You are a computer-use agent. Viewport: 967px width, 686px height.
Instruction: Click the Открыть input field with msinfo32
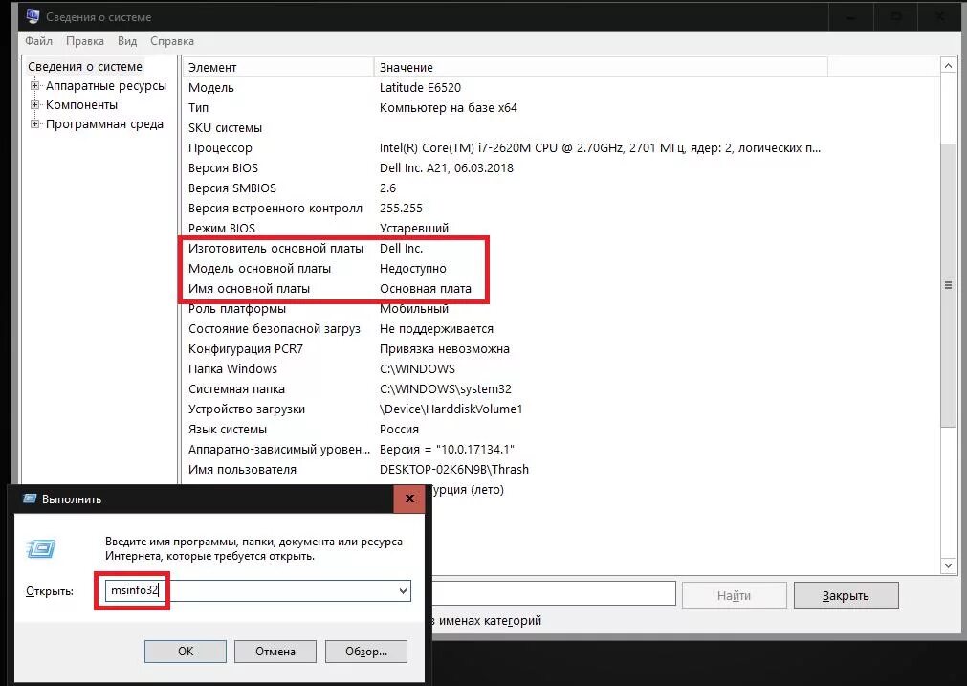tap(257, 590)
